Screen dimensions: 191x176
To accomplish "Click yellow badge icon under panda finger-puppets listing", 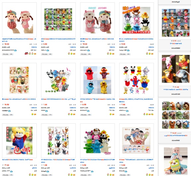I will coord(72,114).
